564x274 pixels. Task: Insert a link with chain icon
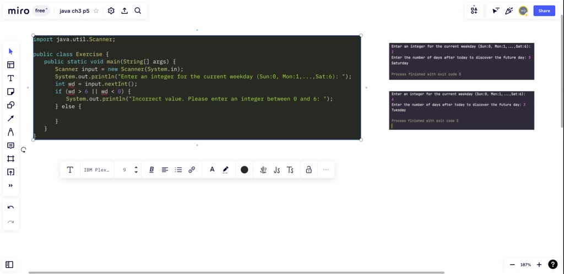(192, 170)
